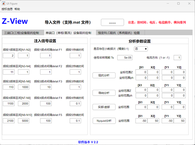This screenshot has width=195, height=145.
Task: Open the 授权信息 menu
Action: 7,9
